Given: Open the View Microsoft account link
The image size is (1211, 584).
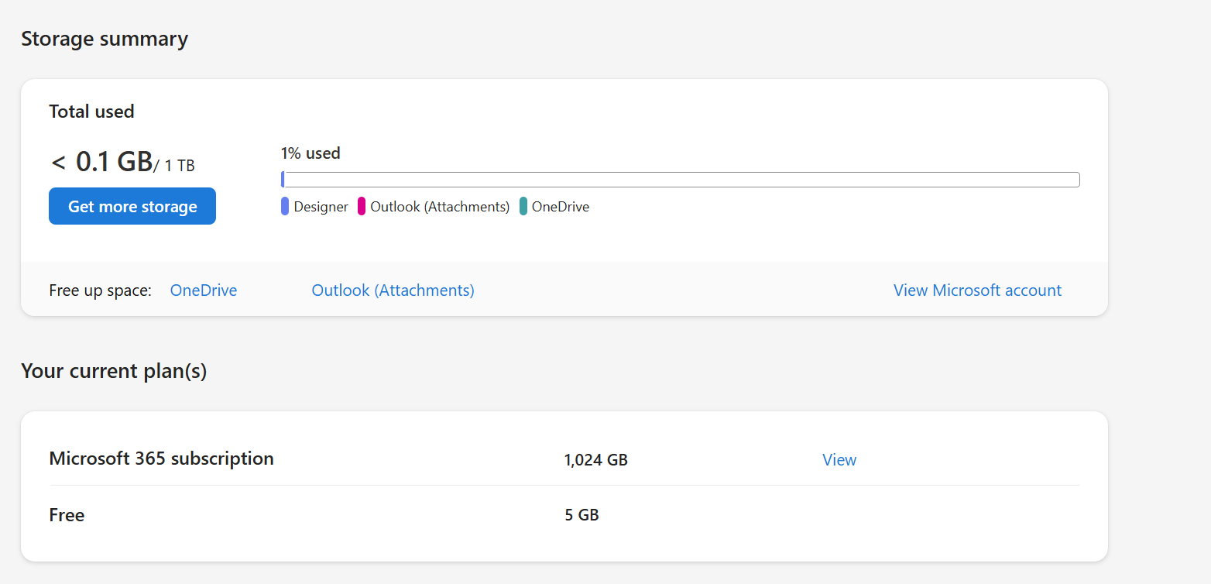Looking at the screenshot, I should click(x=977, y=290).
